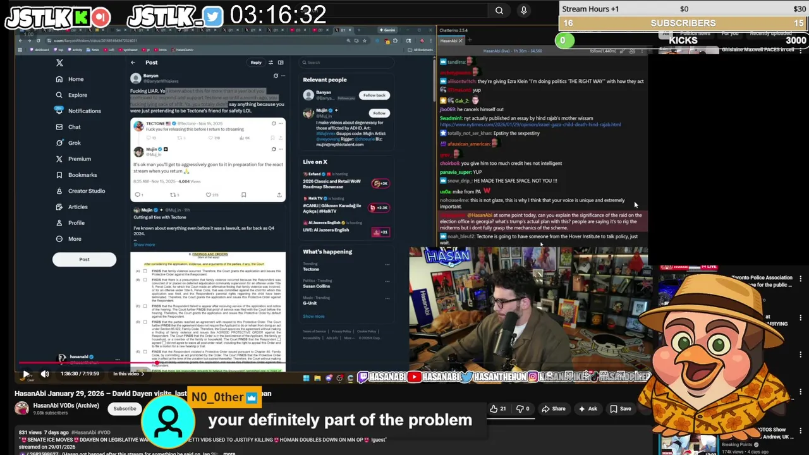
Task: Click the Chrome back arrow
Action: 20,40
